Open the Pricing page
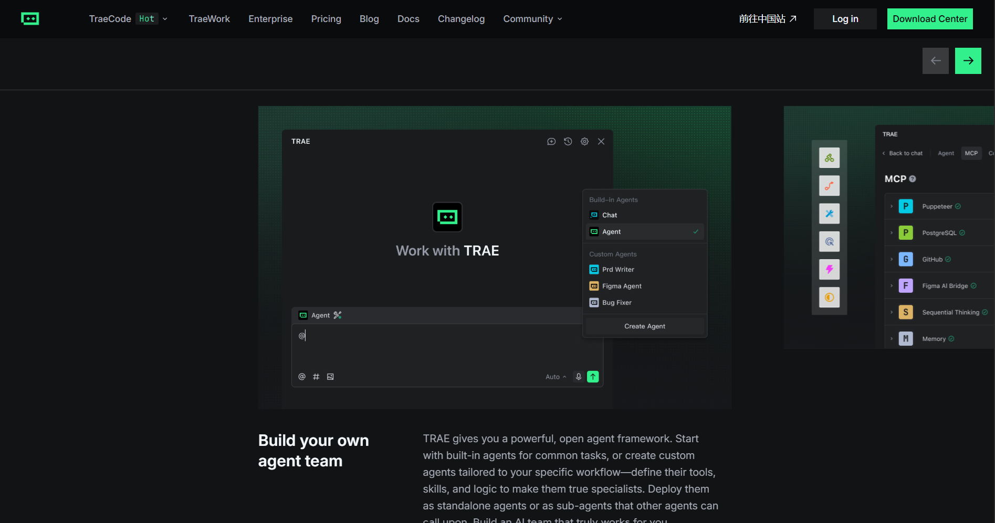The width and height of the screenshot is (995, 523). coord(326,19)
